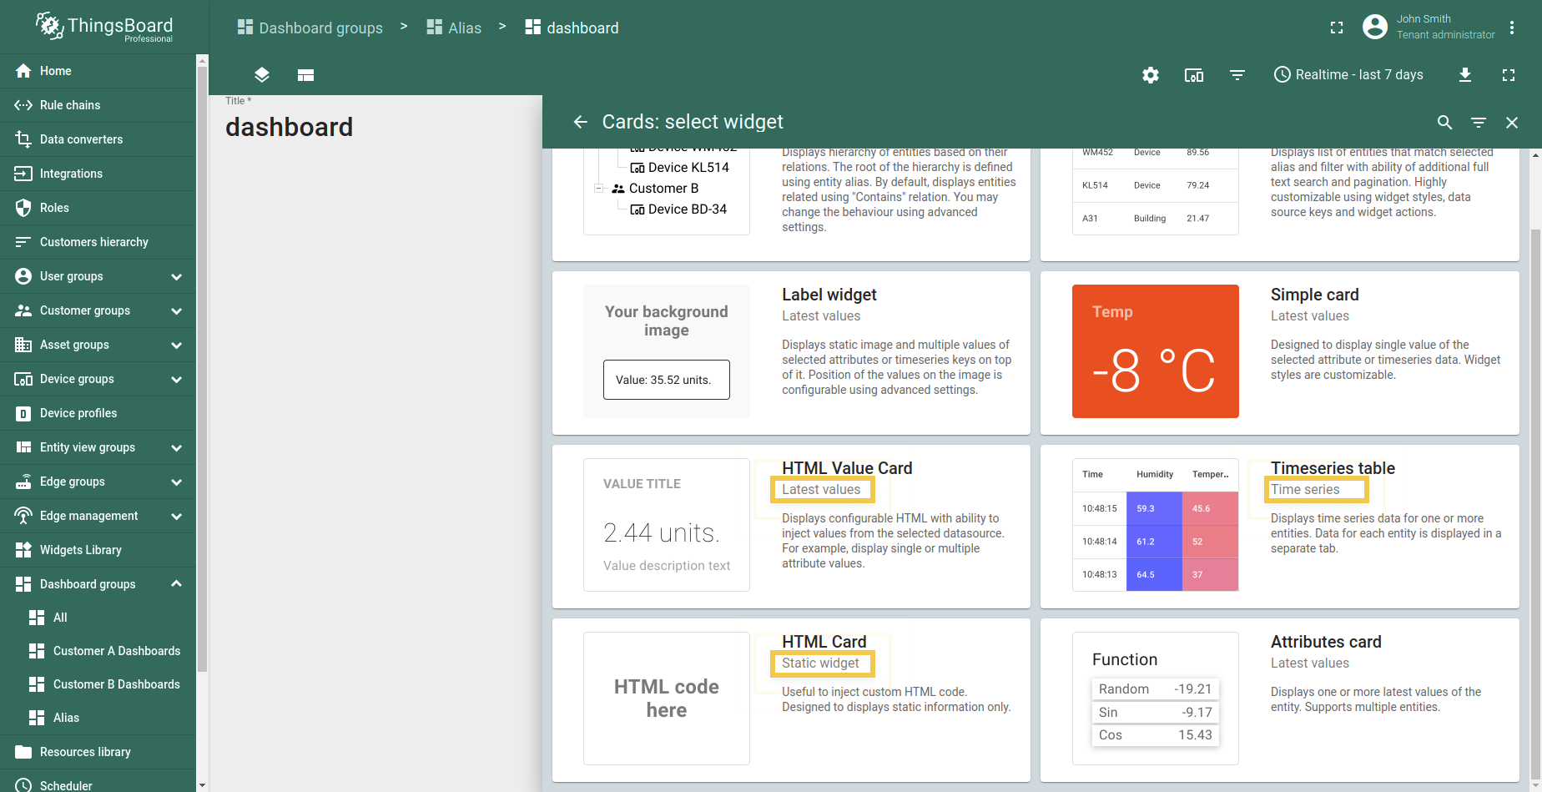Click the Scheduler clock icon
Image resolution: width=1542 pixels, height=792 pixels.
click(23, 785)
